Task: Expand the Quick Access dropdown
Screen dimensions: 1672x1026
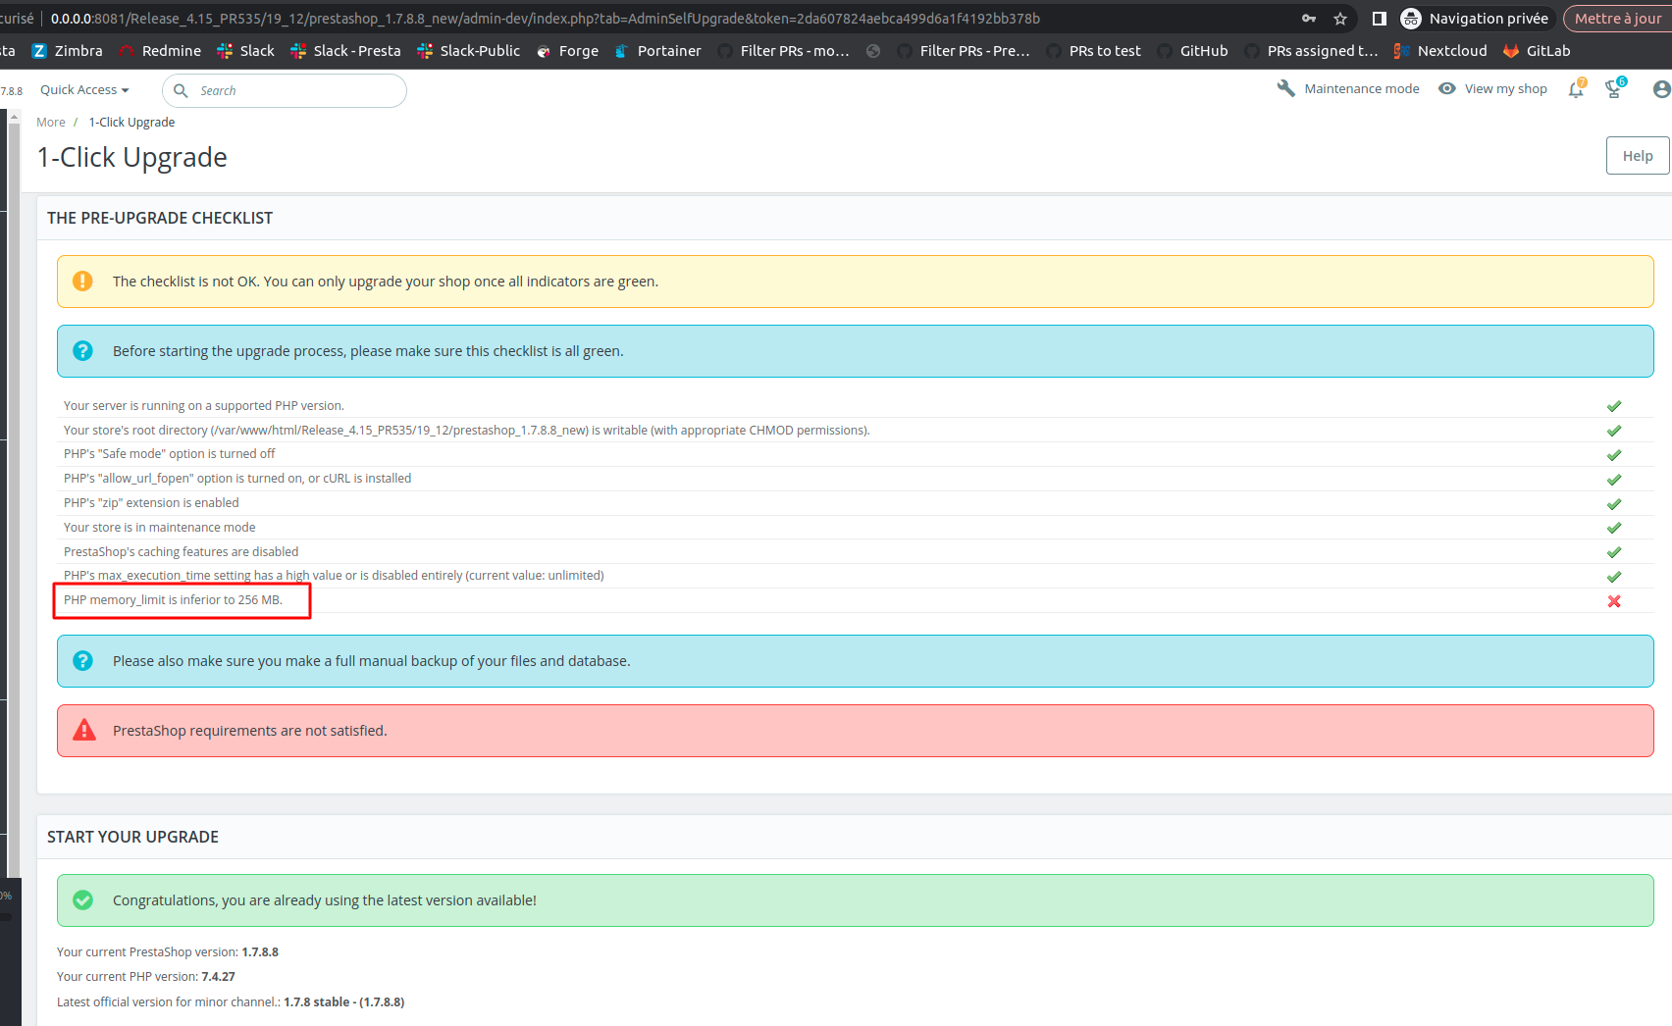Action: [x=84, y=90]
